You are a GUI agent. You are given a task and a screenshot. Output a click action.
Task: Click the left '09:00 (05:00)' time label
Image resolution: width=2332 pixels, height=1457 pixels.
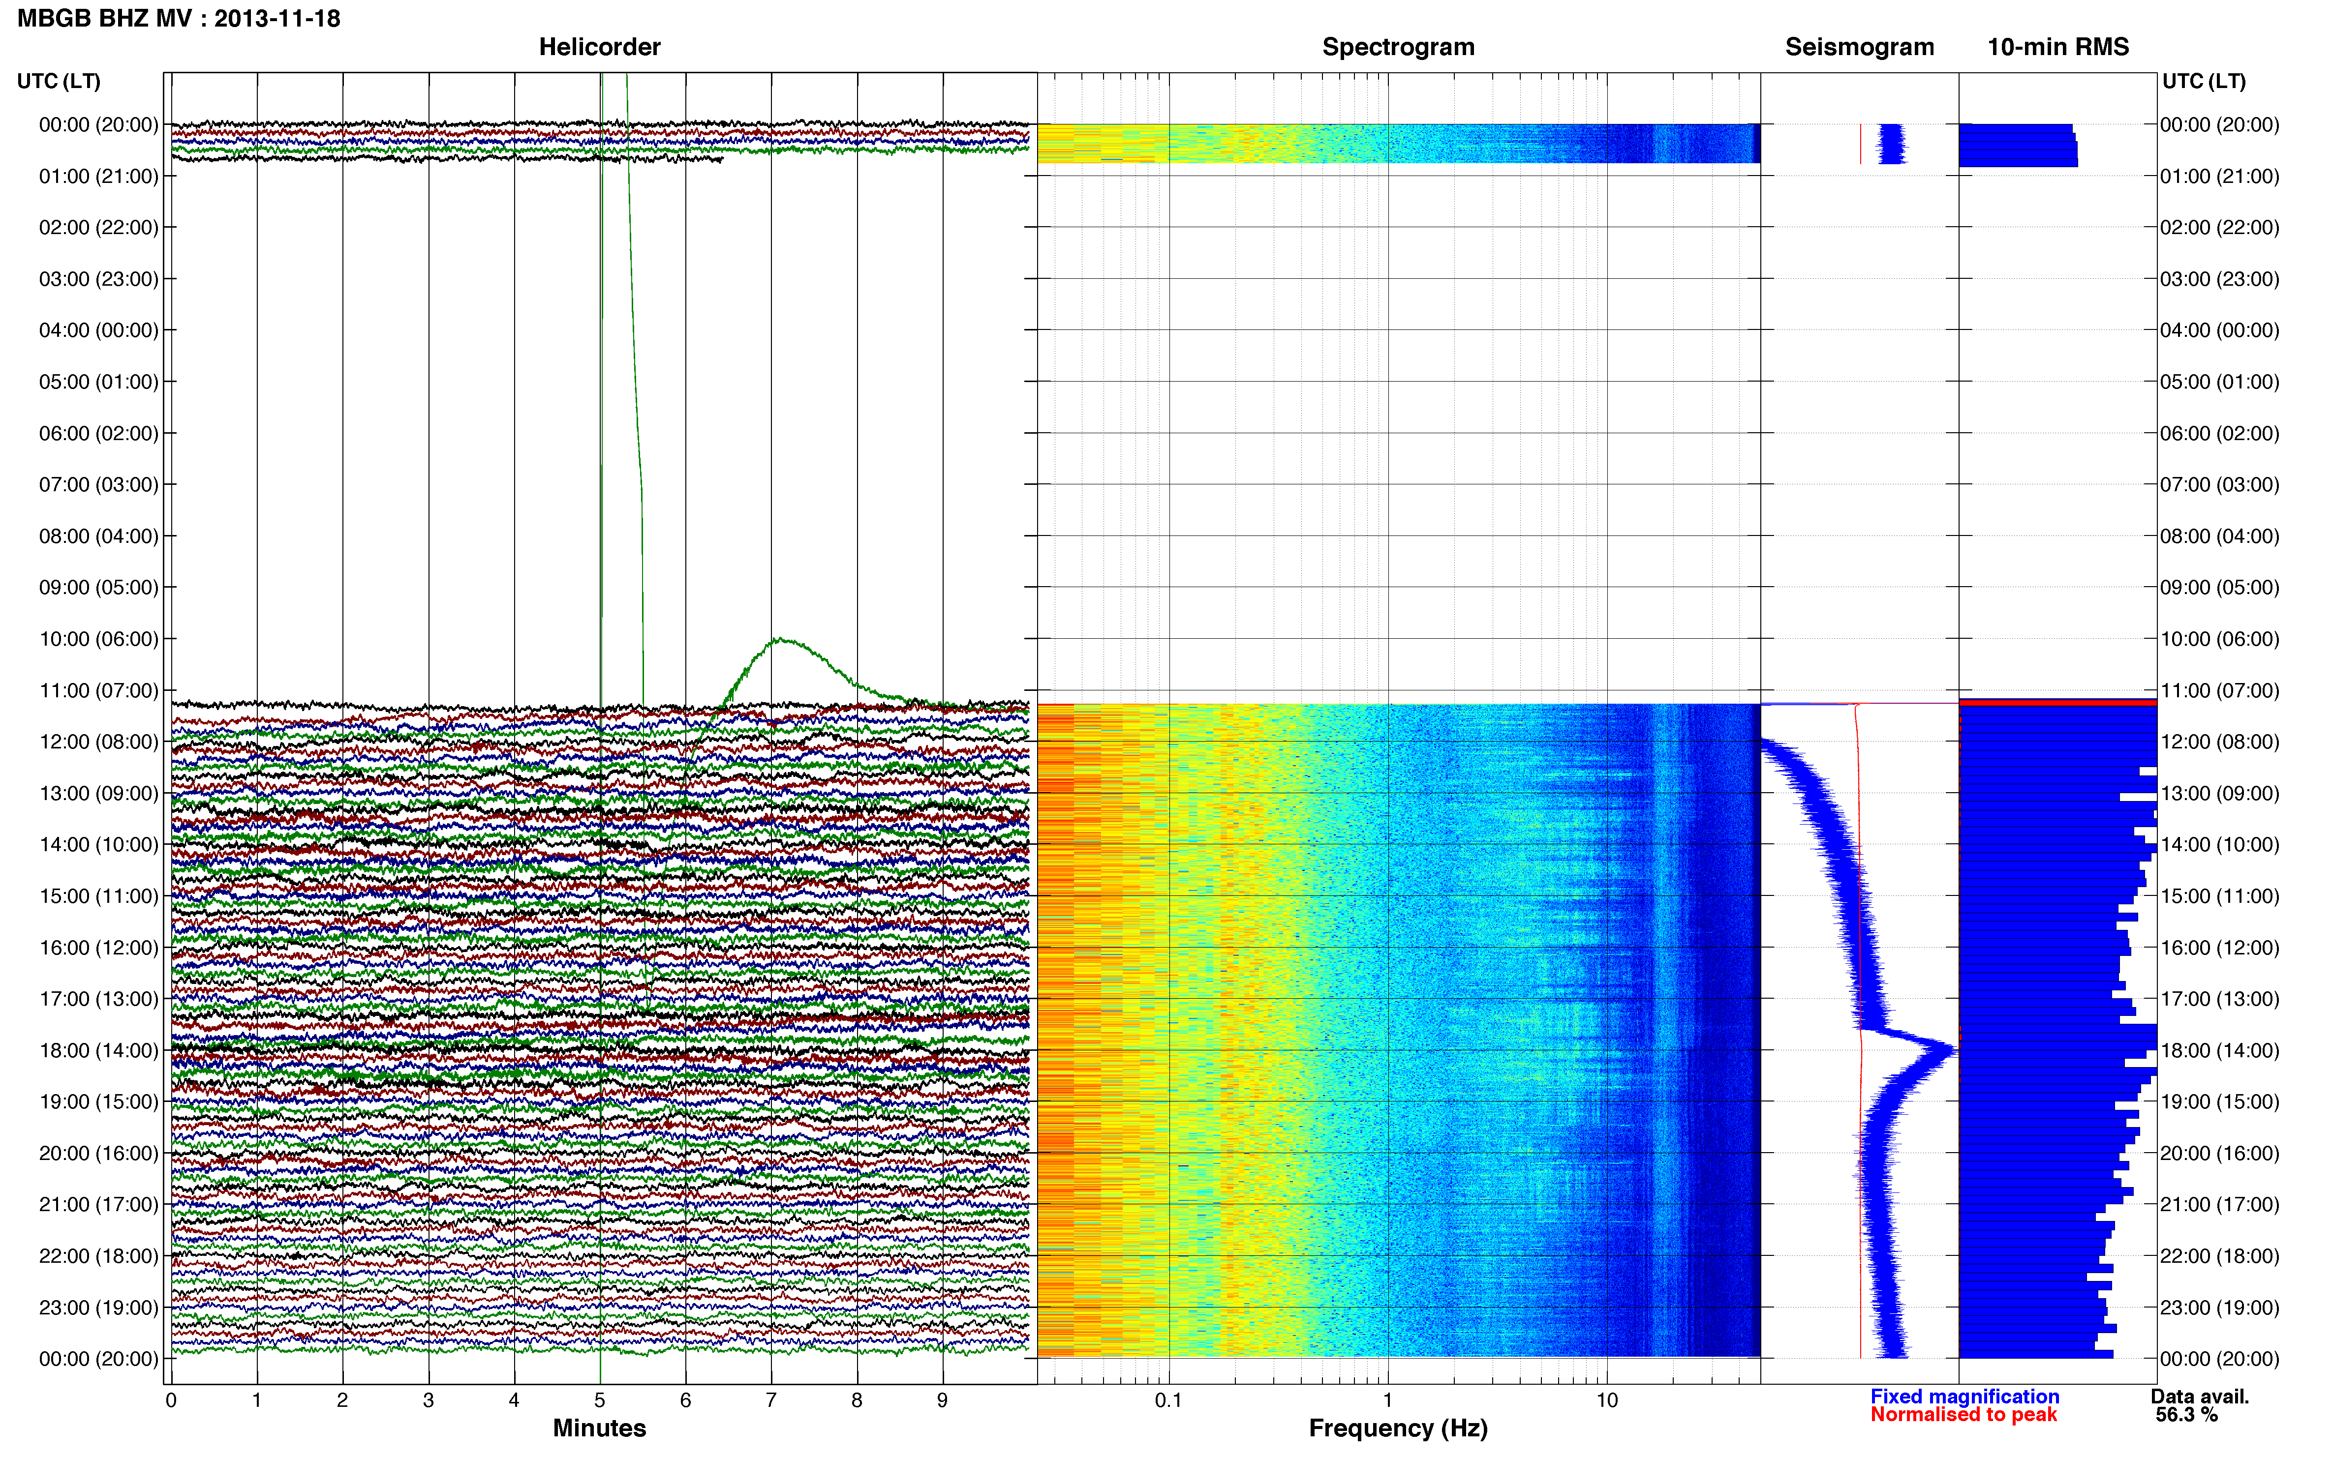pos(98,587)
